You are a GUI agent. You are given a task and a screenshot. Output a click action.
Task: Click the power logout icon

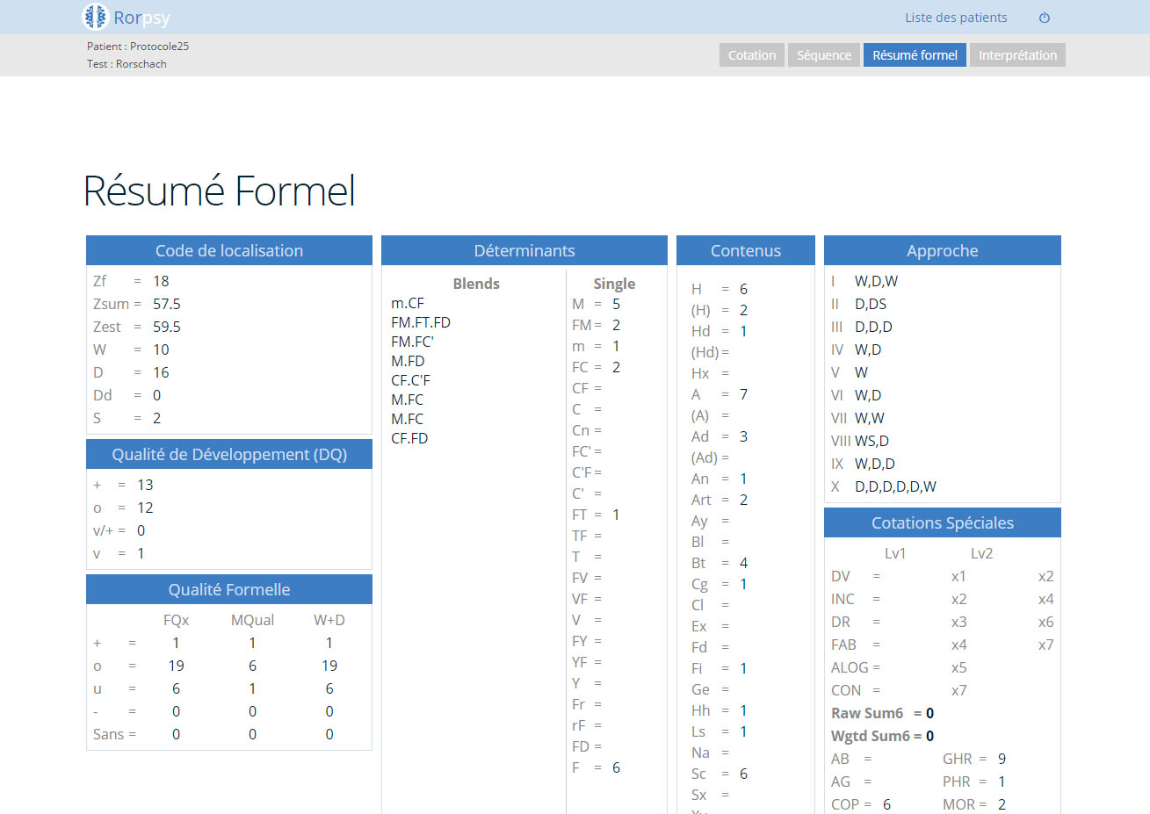(1045, 18)
